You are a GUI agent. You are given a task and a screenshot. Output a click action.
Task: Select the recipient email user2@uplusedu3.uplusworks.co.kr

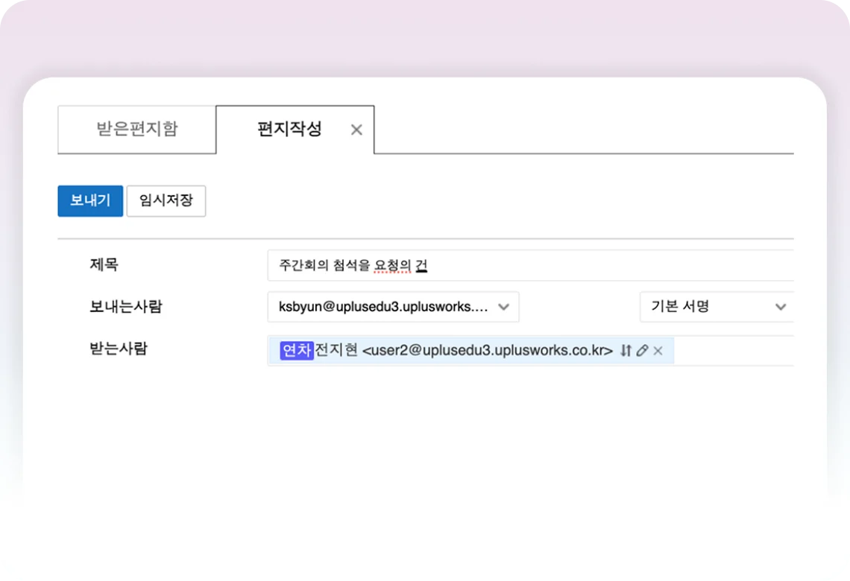(x=487, y=351)
